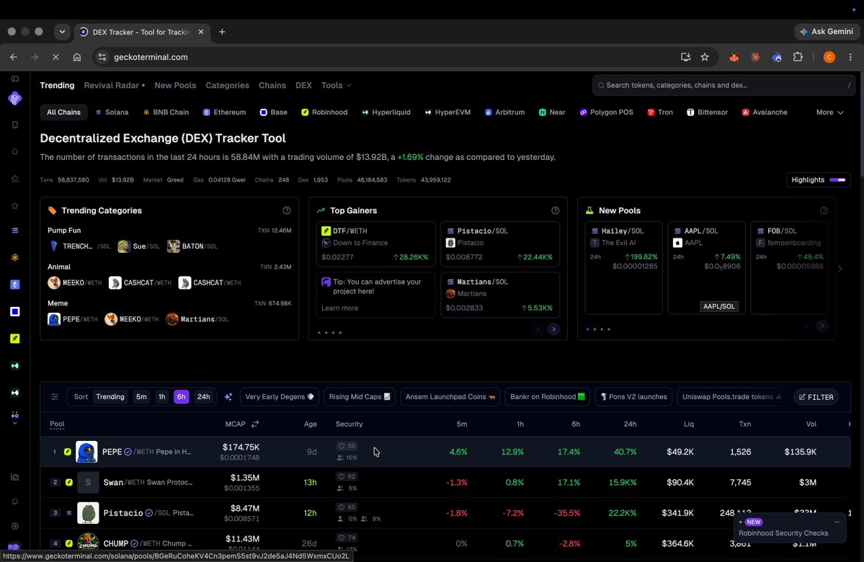Image resolution: width=864 pixels, height=562 pixels.
Task: Open New Pools help question icon
Action: click(824, 210)
